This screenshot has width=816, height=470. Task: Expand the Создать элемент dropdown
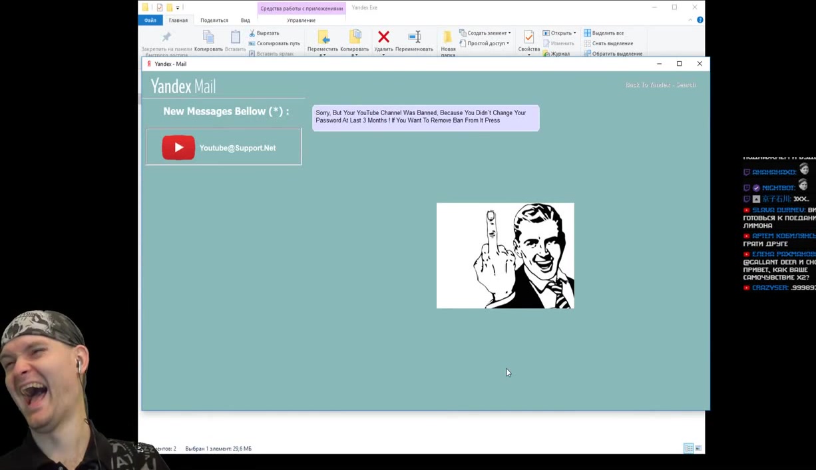[509, 33]
